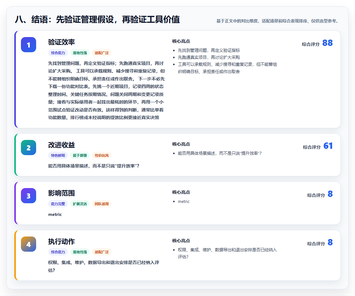Image resolution: width=355 pixels, height=296 pixels.
Task: Click the 易于部署 tag
Action: [80, 155]
